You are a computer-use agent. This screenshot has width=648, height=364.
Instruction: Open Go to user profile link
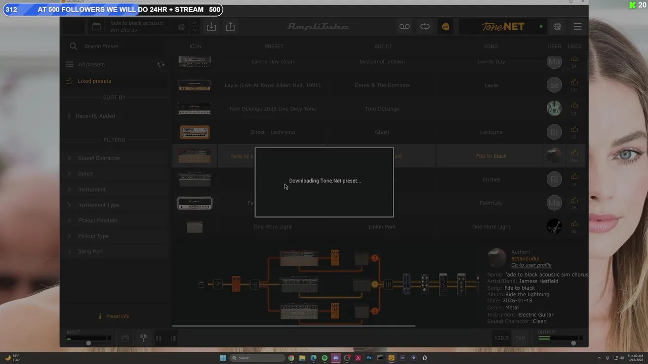tap(531, 265)
